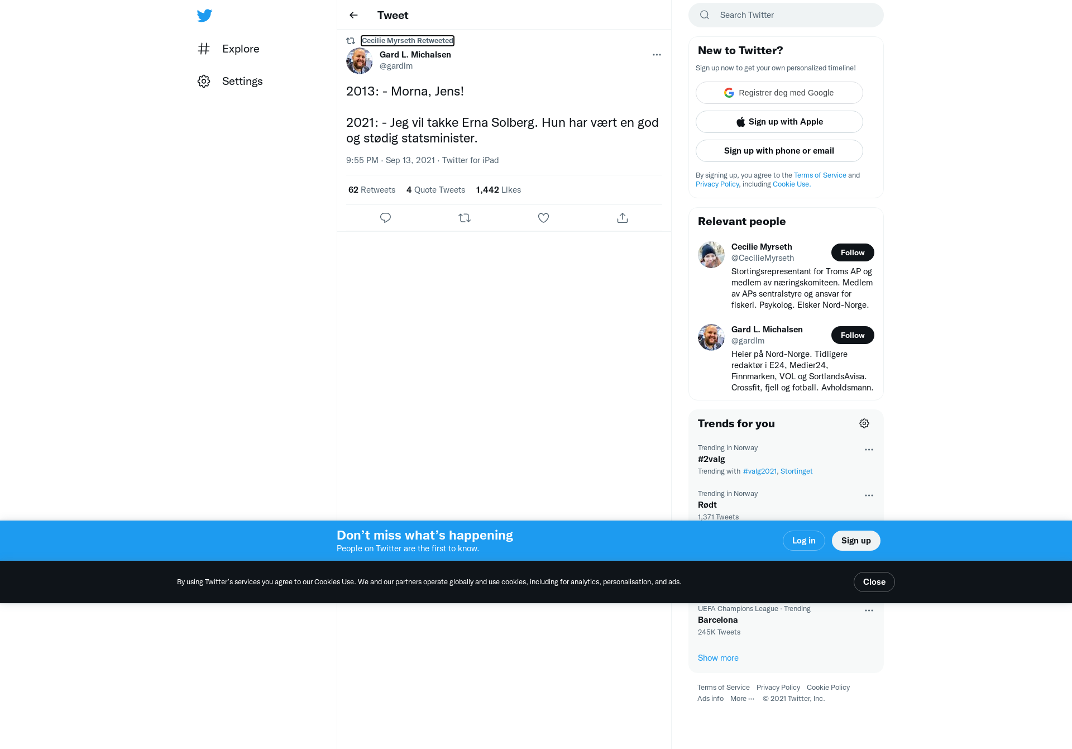Share the tweet via the share icon
Viewport: 1072px width, 749px height.
(623, 218)
